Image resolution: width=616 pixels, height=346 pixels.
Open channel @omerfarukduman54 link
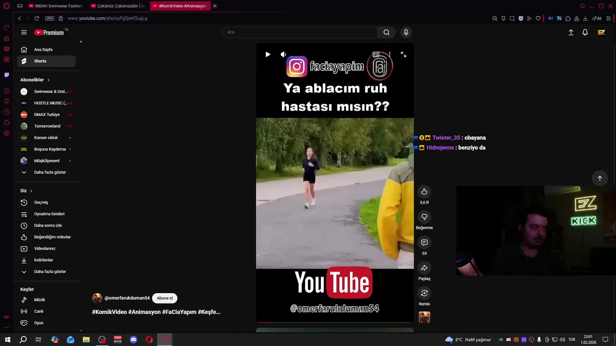tap(127, 298)
